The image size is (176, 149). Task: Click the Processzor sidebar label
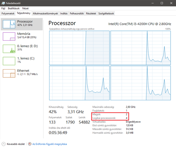pos(25,22)
